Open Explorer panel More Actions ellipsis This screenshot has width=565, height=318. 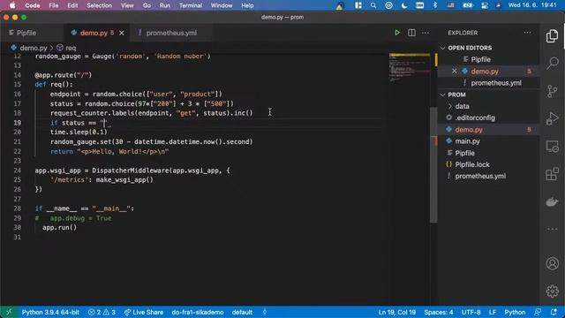(x=527, y=33)
